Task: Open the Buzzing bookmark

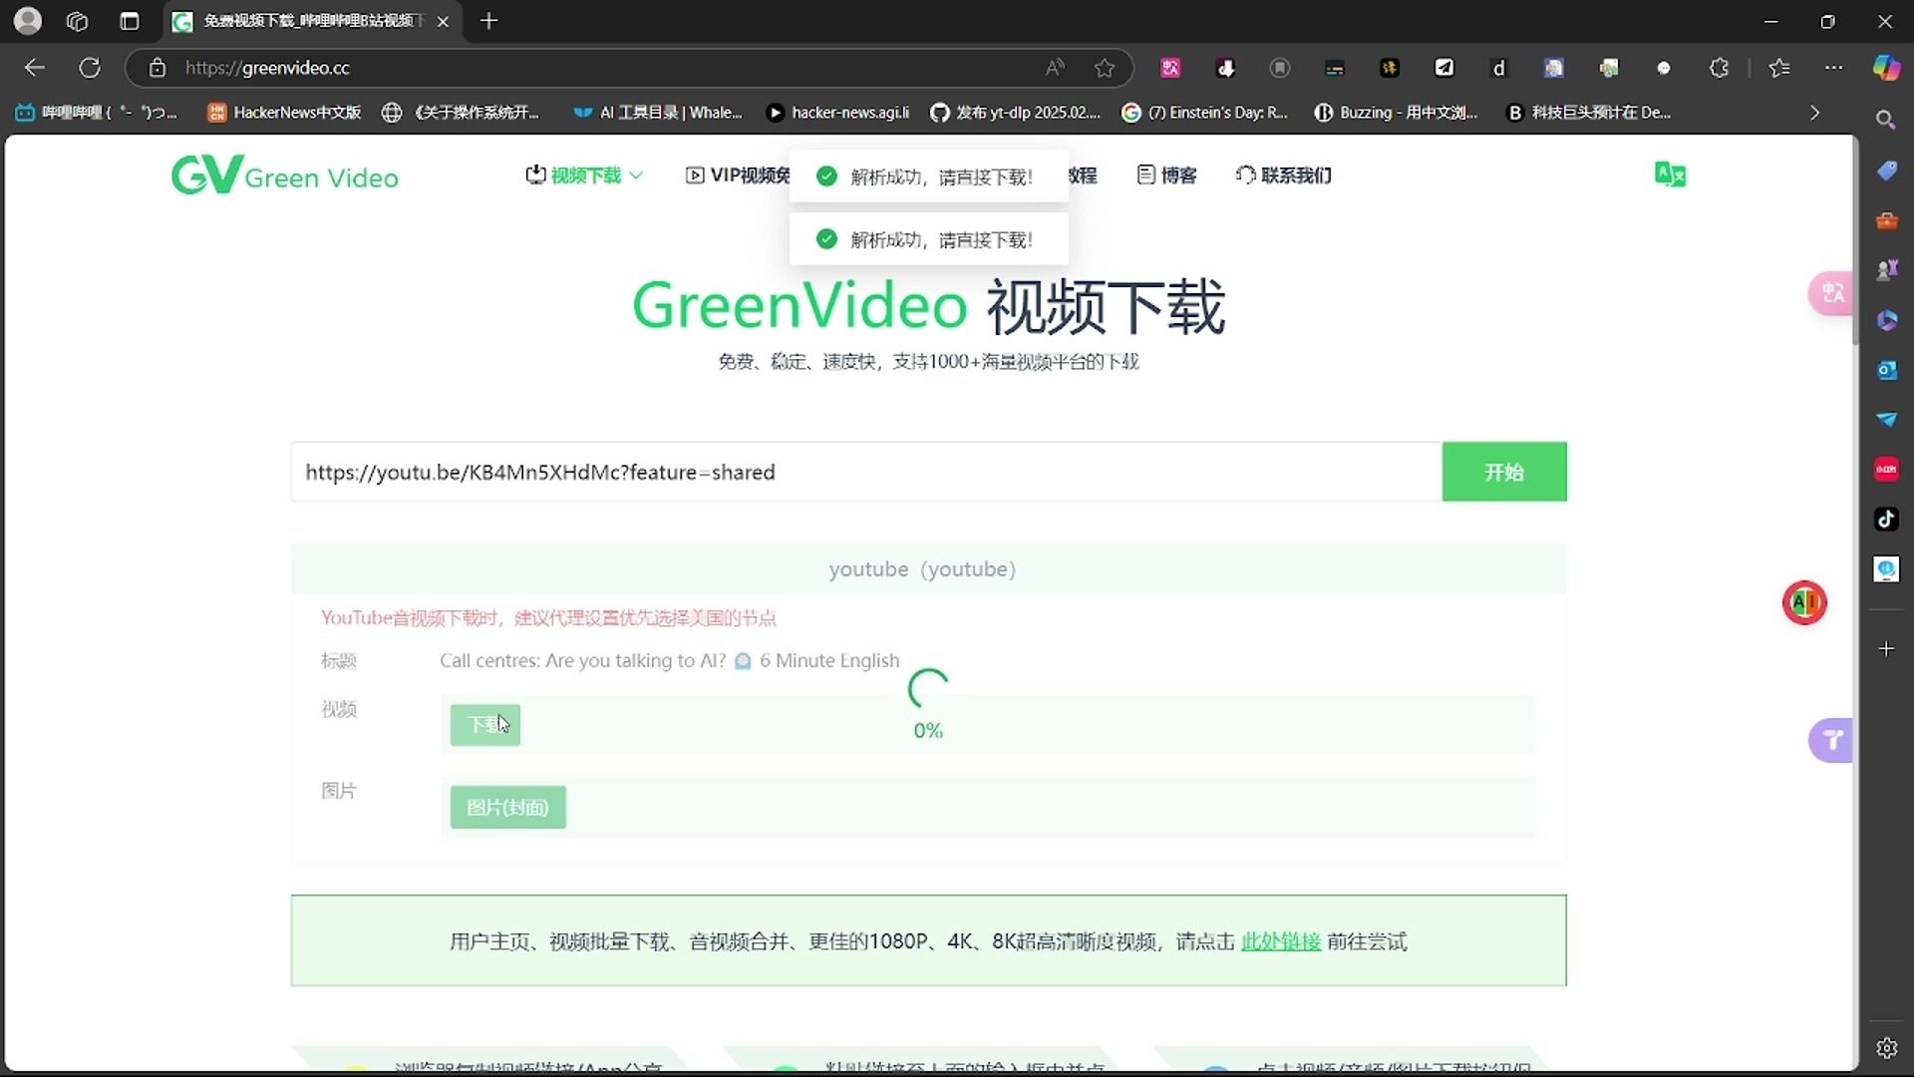Action: 1396,113
